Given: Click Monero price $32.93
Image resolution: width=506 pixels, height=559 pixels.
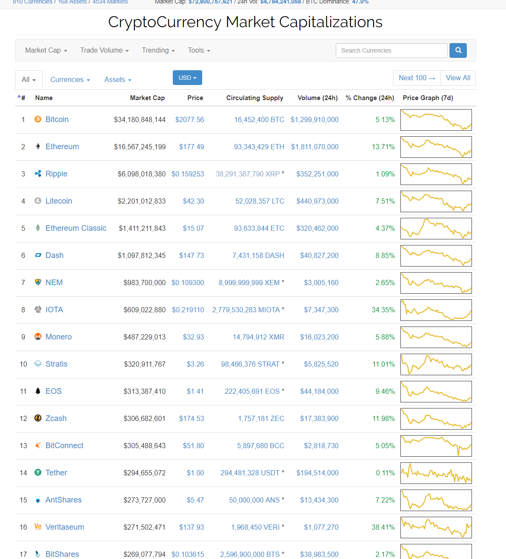Looking at the screenshot, I should click(194, 337).
